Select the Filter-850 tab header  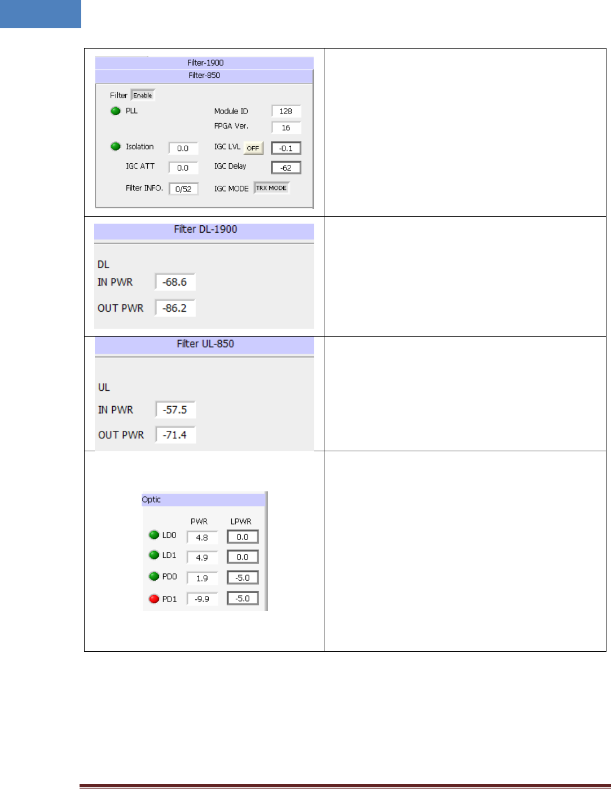[204, 76]
